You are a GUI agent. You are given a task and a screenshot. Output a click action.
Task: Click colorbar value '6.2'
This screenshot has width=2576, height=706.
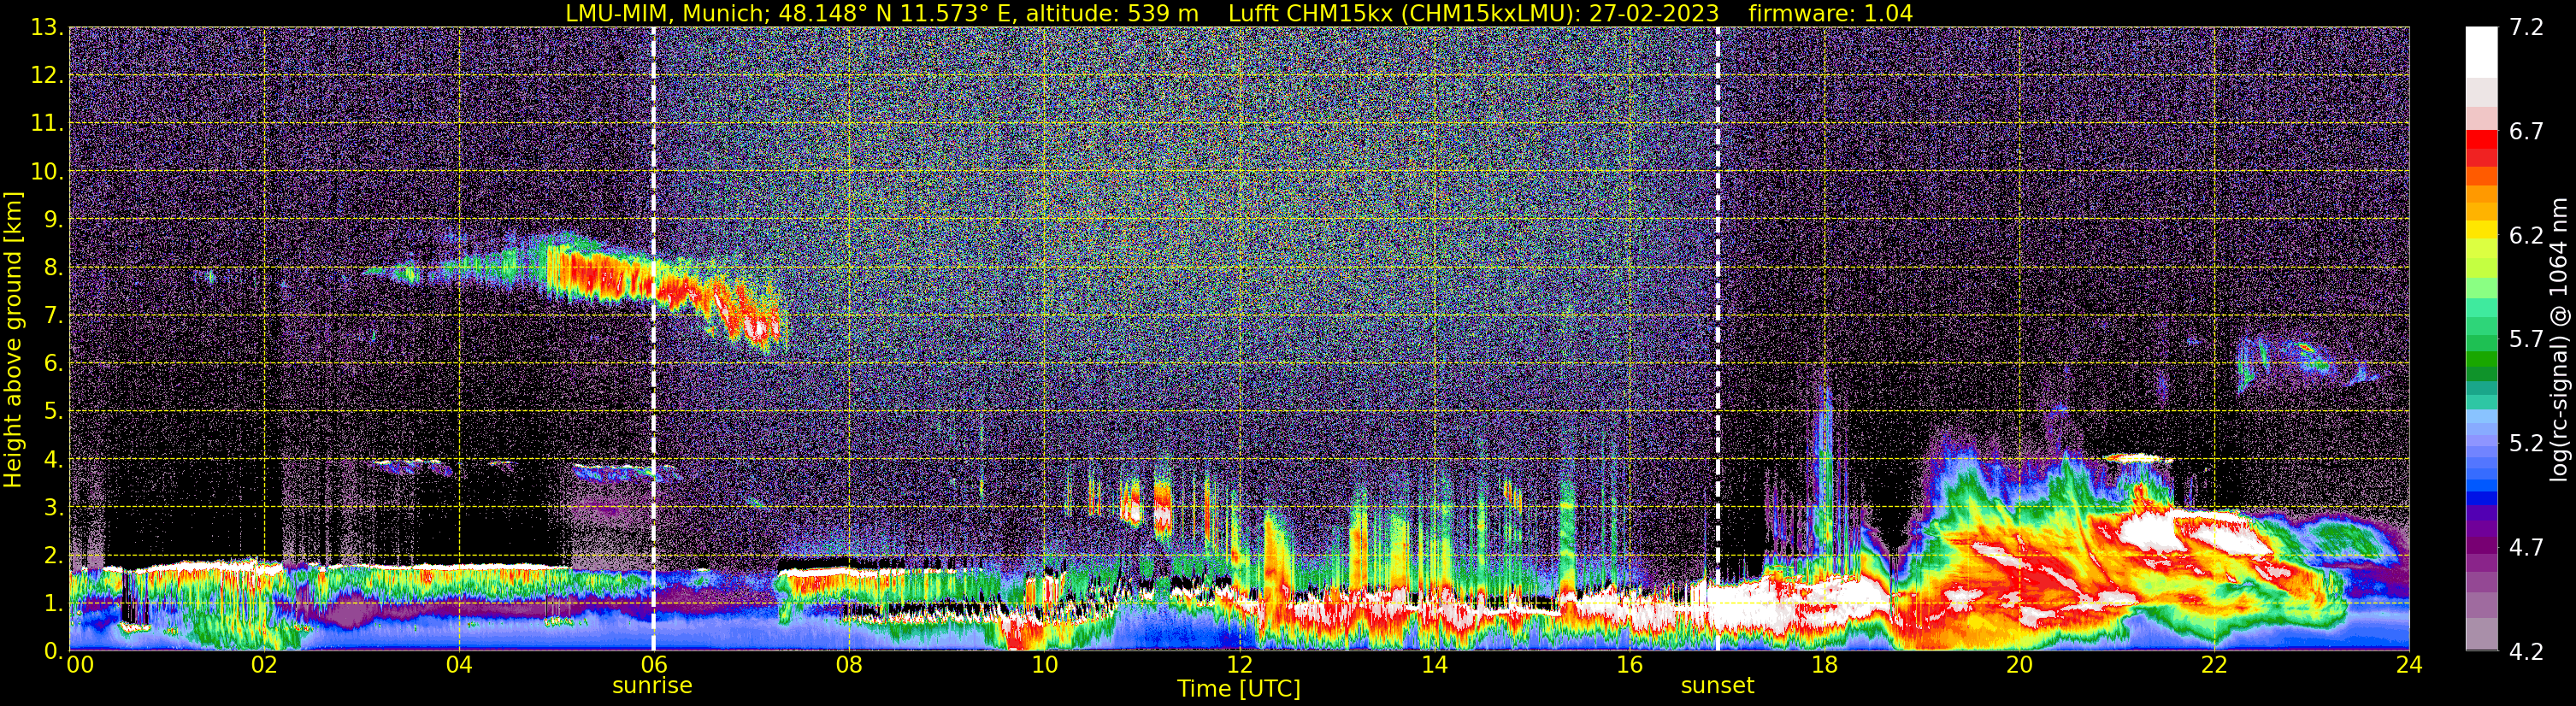2527,236
